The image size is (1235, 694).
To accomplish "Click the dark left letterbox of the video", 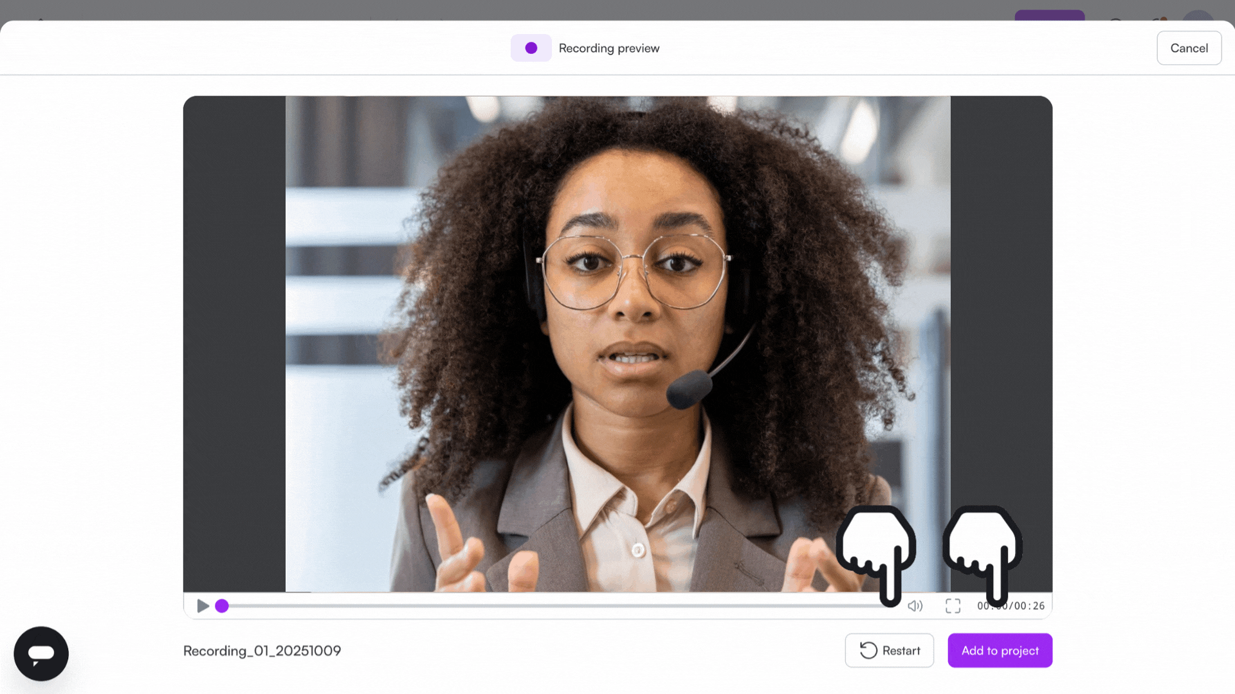I will coord(234,344).
